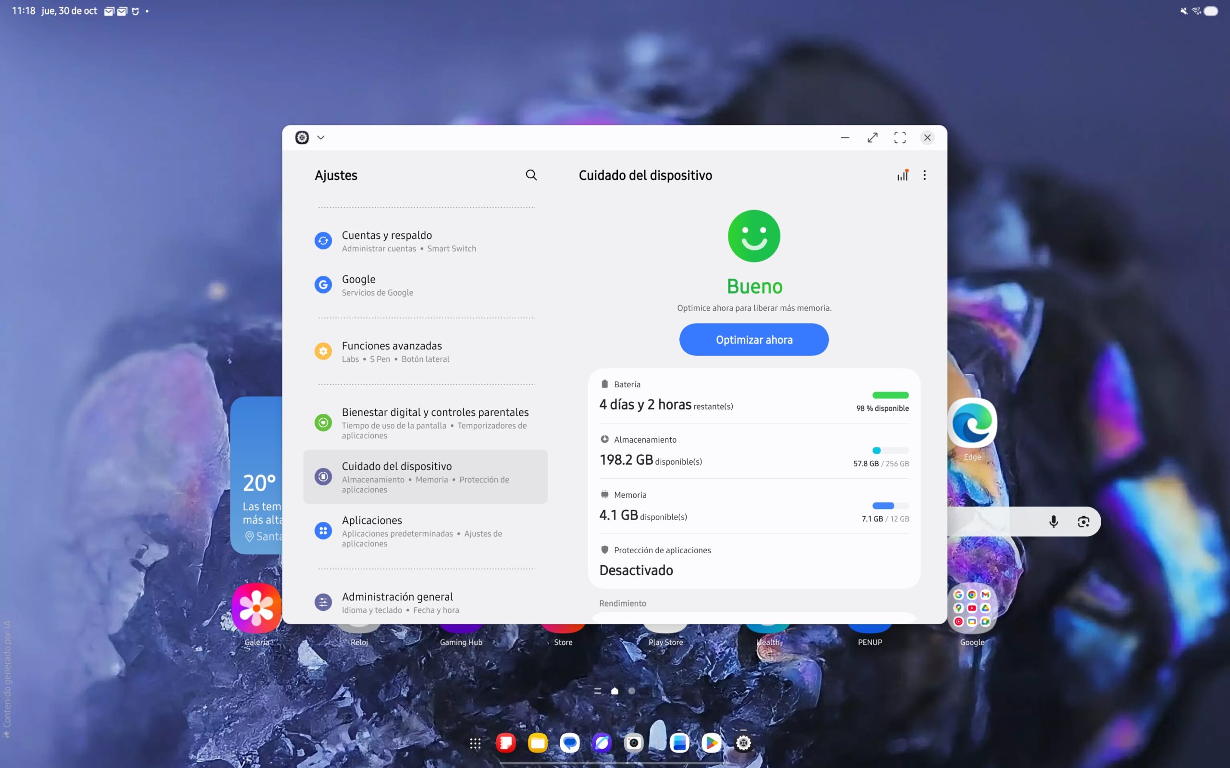
Task: Launch the Edge browser icon
Action: pyautogui.click(x=972, y=423)
